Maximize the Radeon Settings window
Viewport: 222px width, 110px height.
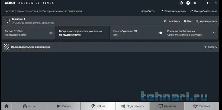pyautogui.click(x=209, y=3)
